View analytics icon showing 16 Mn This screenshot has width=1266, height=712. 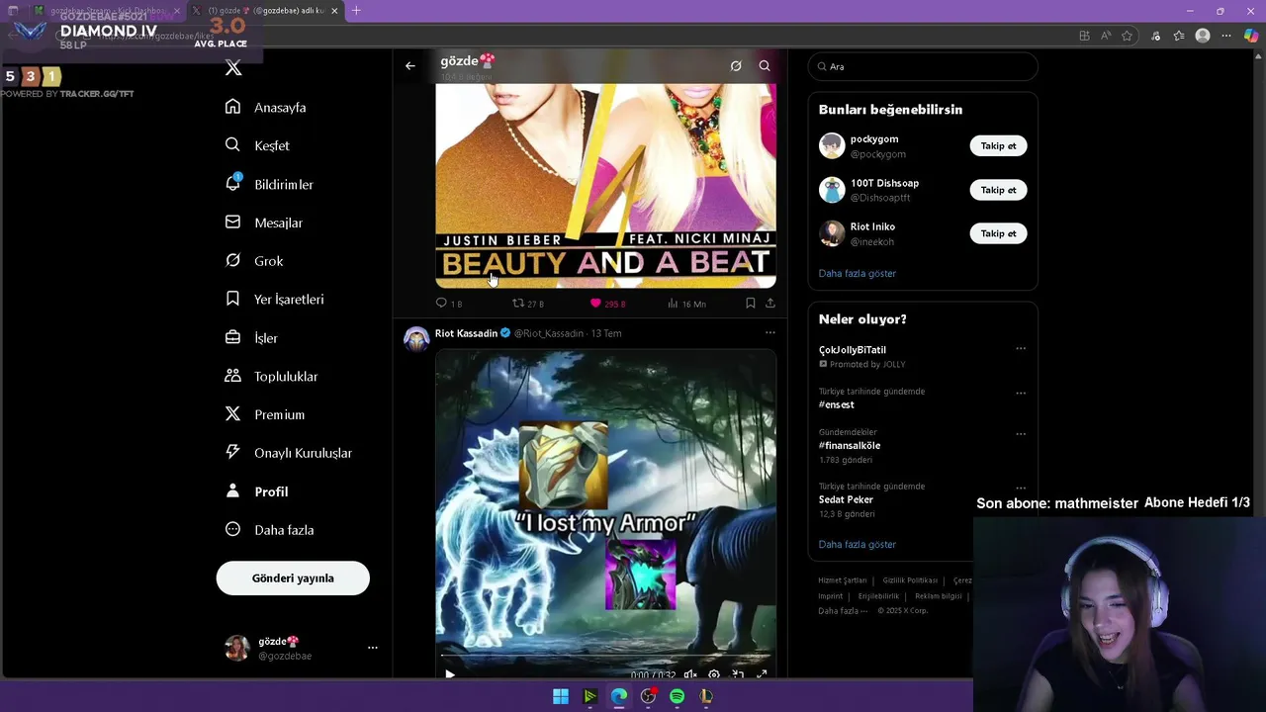coord(674,304)
